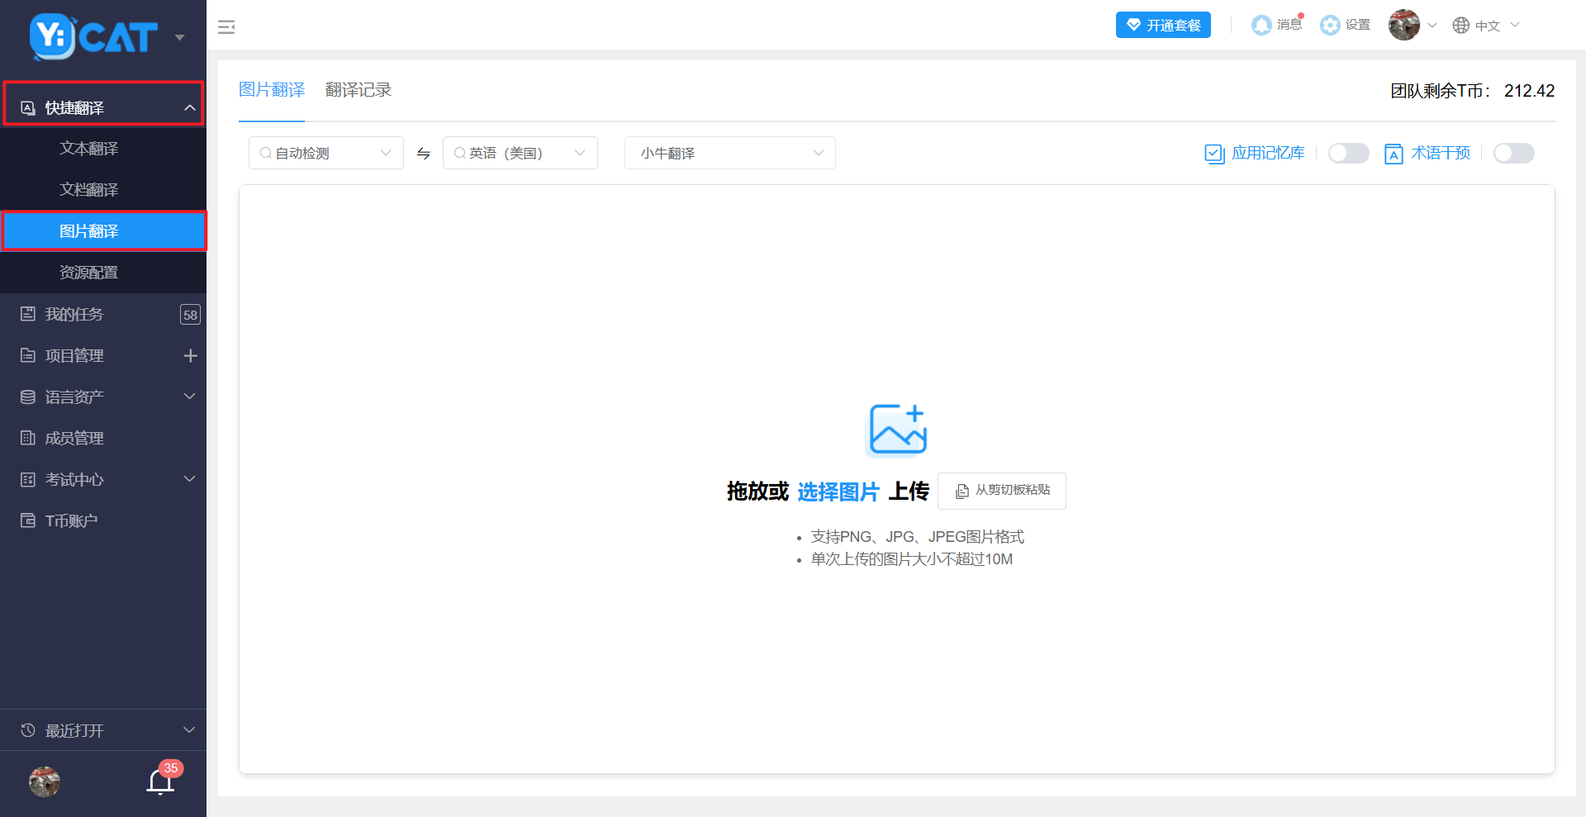Click the globe language icon
The width and height of the screenshot is (1586, 817).
[x=1461, y=26]
